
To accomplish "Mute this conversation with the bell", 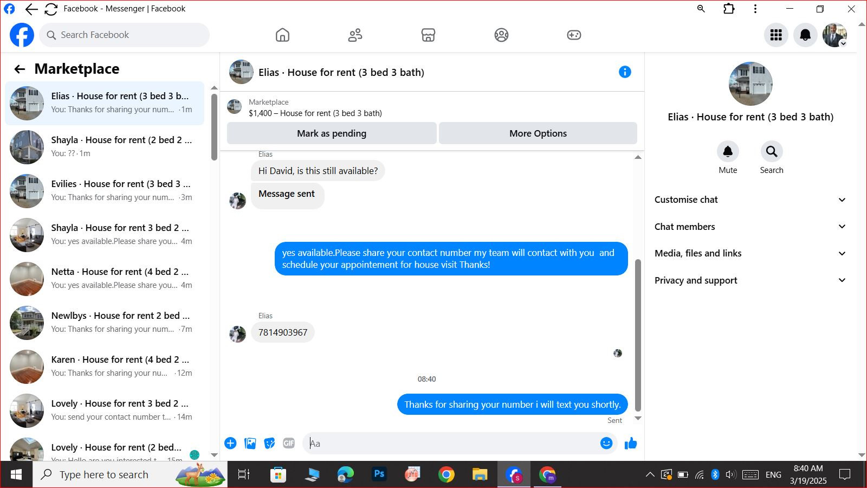I will click(x=728, y=151).
